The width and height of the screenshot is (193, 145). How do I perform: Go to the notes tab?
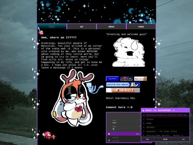(x=141, y=26)
